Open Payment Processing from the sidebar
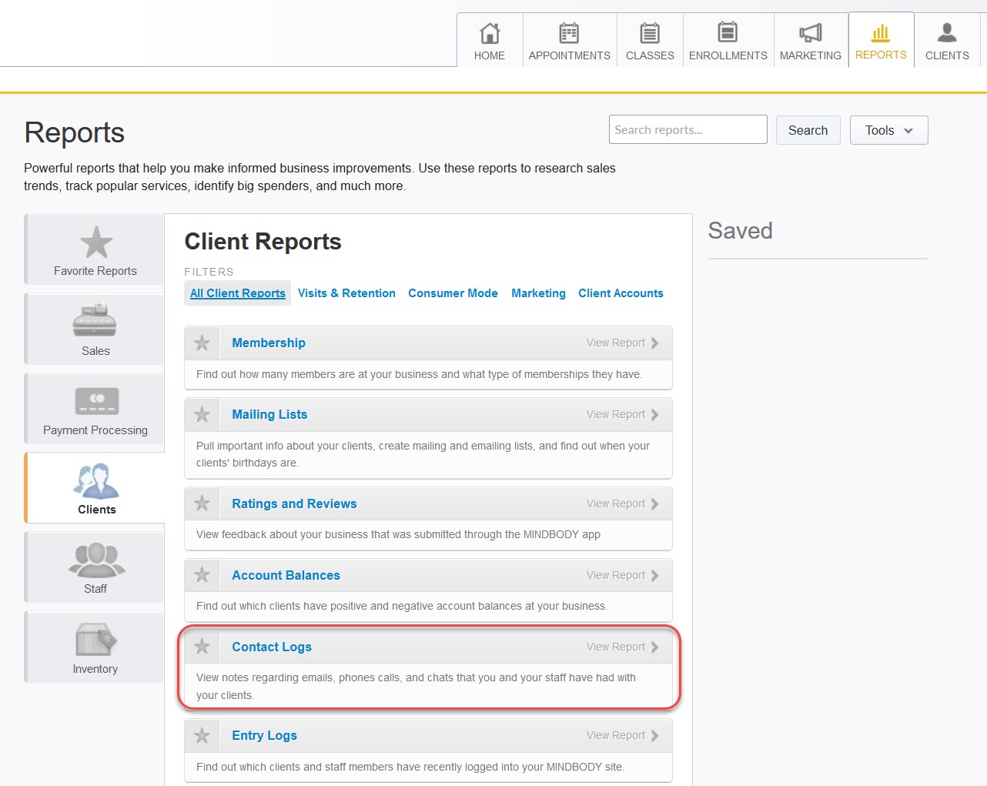Image resolution: width=987 pixels, height=786 pixels. click(x=95, y=409)
